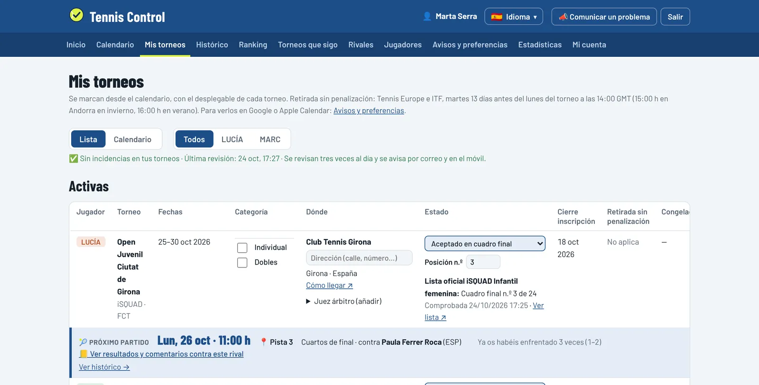The height and width of the screenshot is (385, 759).
Task: Open the Cómo llegar link
Action: [329, 285]
